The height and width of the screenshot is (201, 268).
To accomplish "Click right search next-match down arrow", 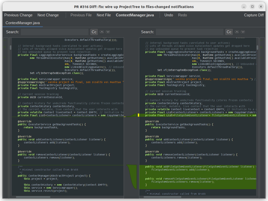I will click(243, 32).
